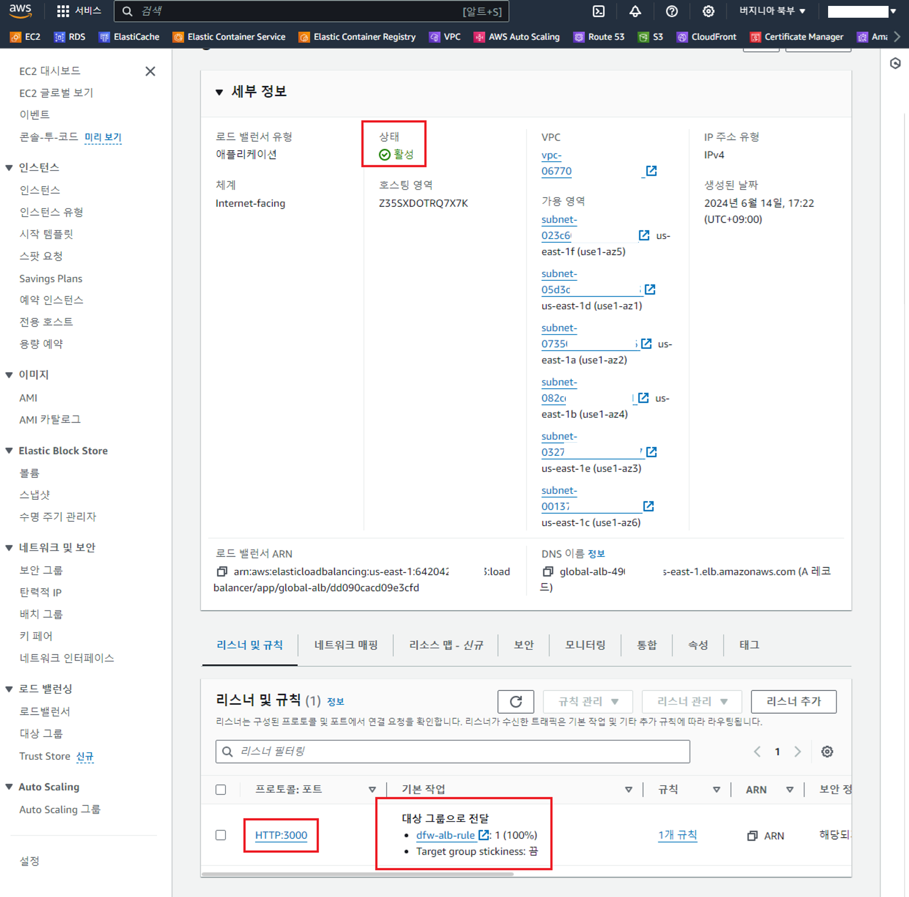
Task: Check the HTTP:3000 listener row checkbox
Action: click(221, 835)
